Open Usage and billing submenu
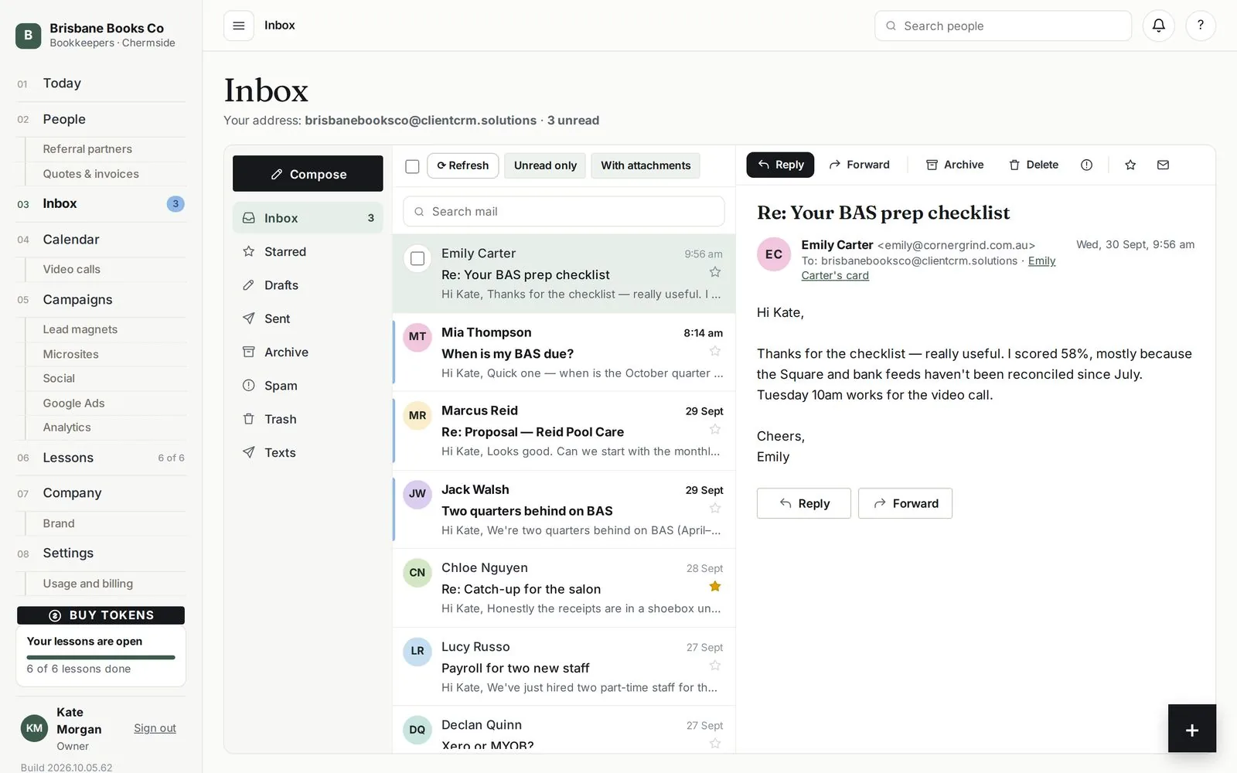 (88, 584)
